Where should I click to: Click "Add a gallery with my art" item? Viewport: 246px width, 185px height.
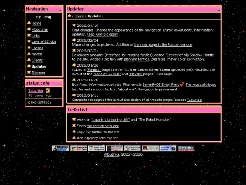click(x=97, y=138)
